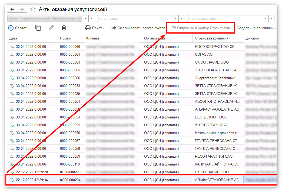Go back with the left arrow button
Image resolution: width=282 pixels, height=192 pixels.
(12, 9)
